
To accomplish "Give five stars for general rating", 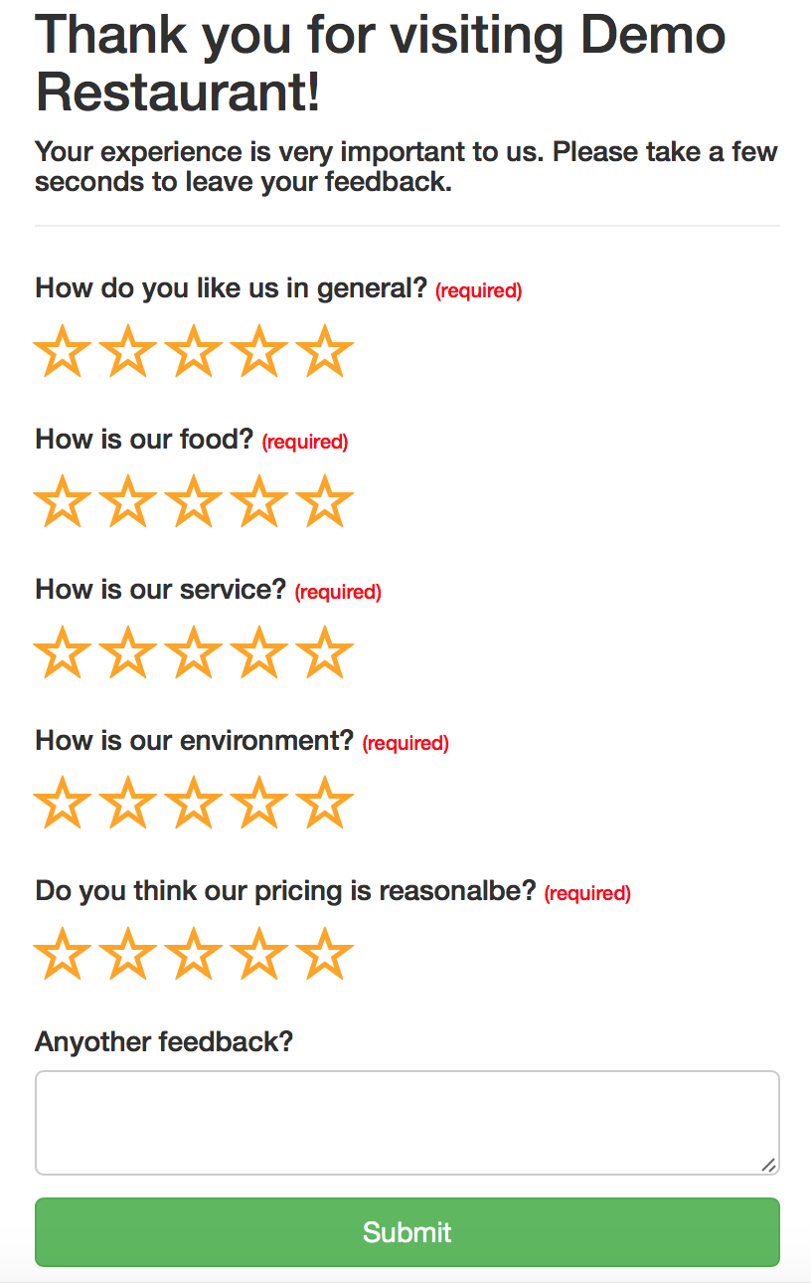I will click(325, 352).
